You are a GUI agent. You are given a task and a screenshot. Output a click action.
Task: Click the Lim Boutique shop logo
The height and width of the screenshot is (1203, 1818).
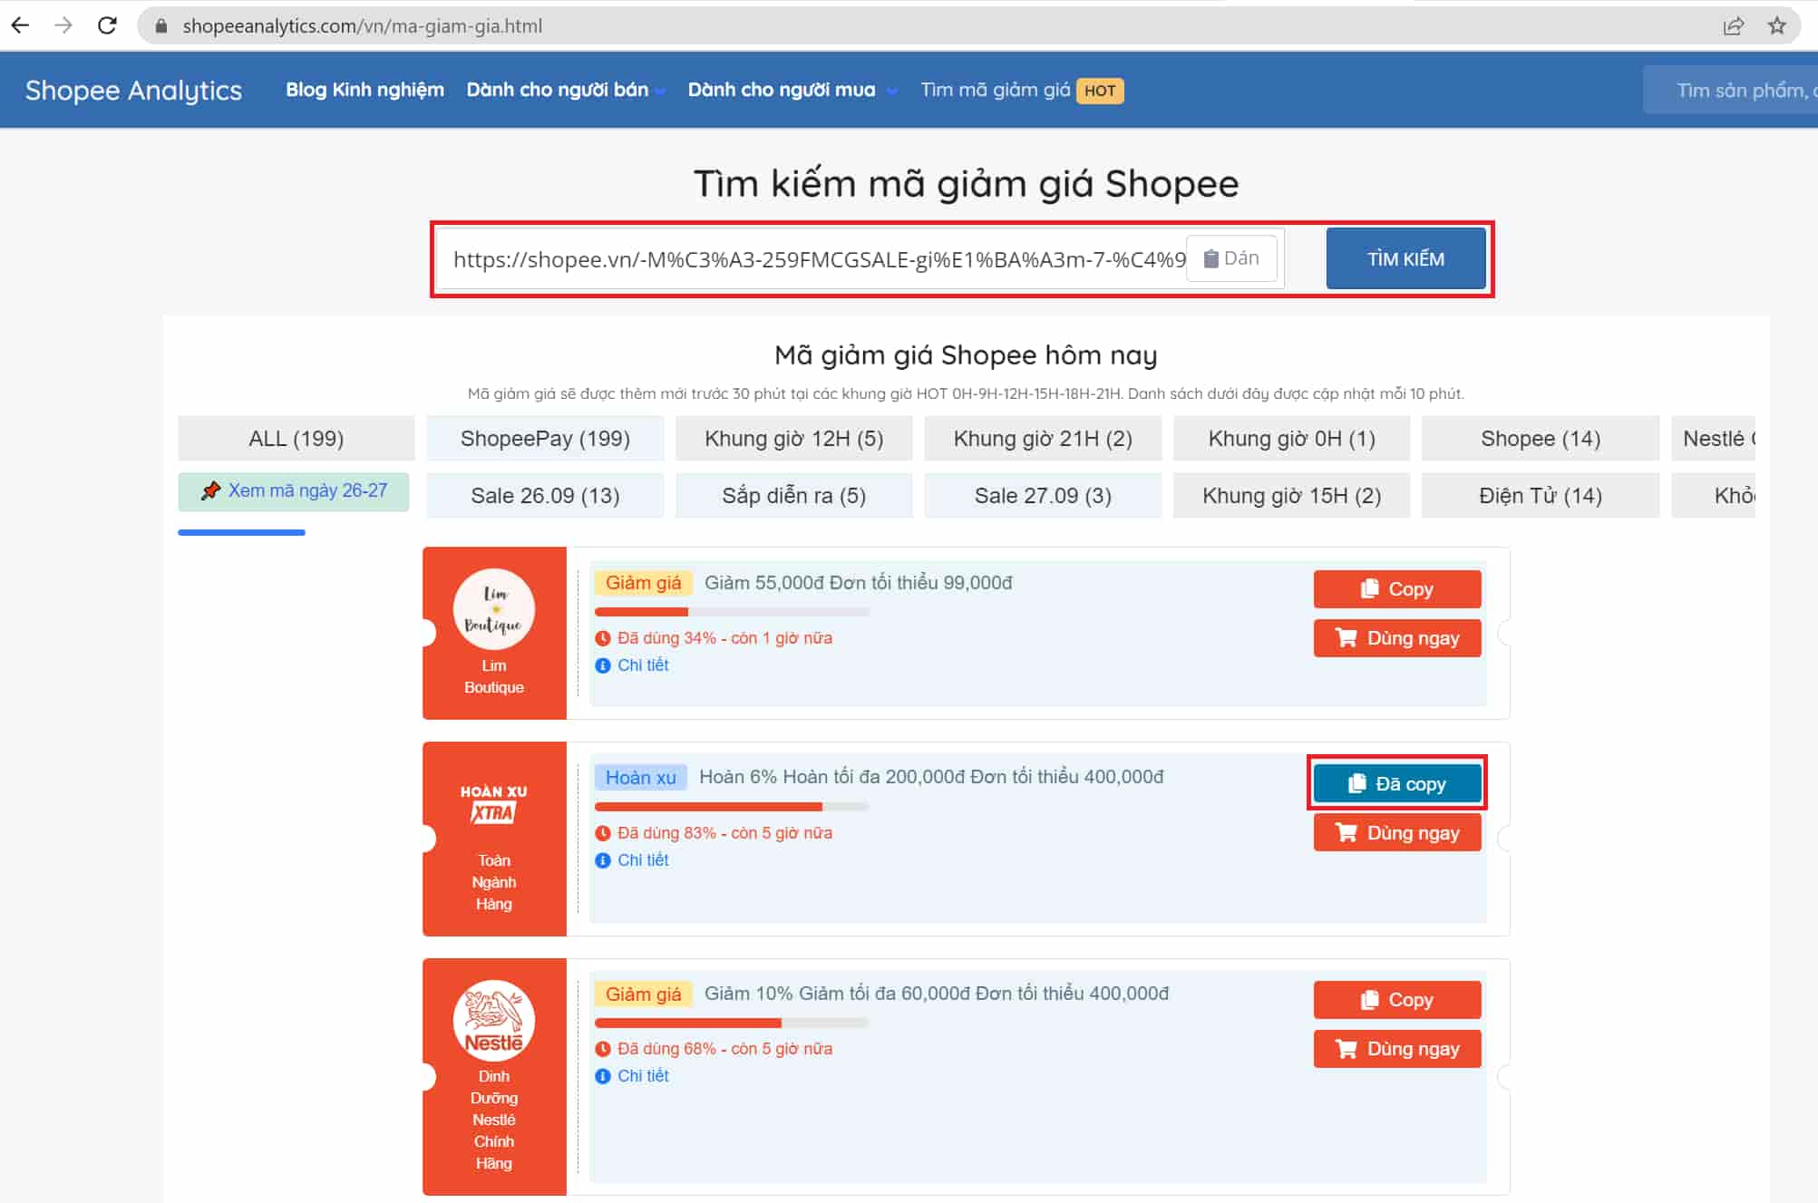493,609
